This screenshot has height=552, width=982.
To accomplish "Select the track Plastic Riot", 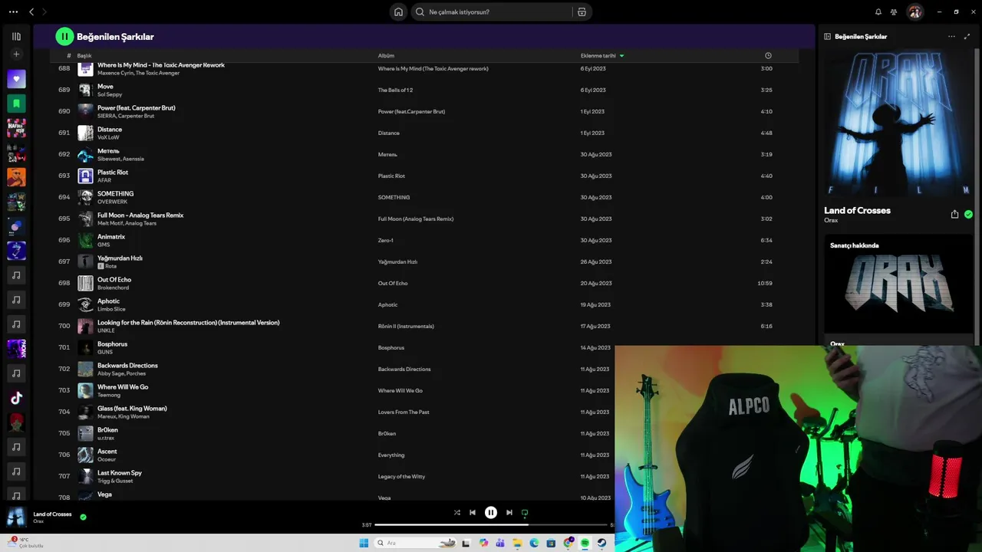I will point(113,172).
